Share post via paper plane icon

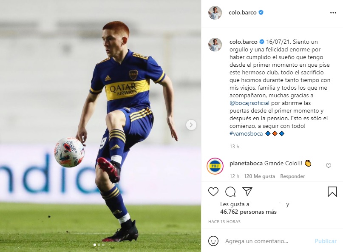pos(247,191)
